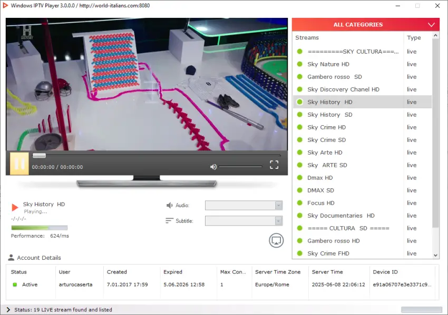The height and width of the screenshot is (315, 448).
Task: Click the Device ID column header
Action: tap(385, 272)
